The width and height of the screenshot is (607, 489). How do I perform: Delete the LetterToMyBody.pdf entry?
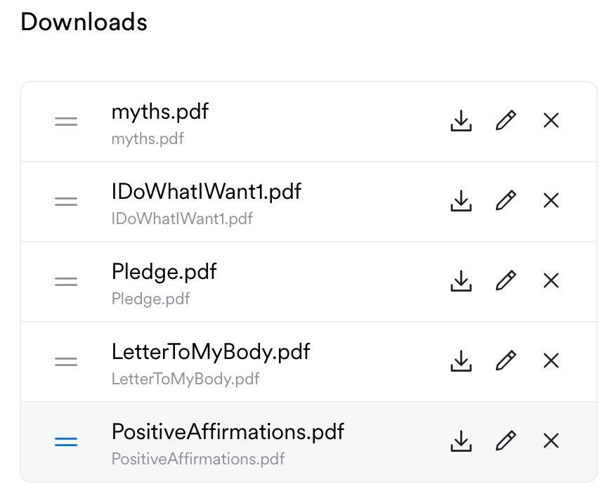[551, 362]
